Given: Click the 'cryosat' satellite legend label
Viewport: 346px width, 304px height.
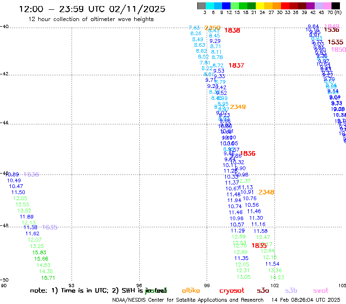Looking at the screenshot, I should (x=232, y=290).
